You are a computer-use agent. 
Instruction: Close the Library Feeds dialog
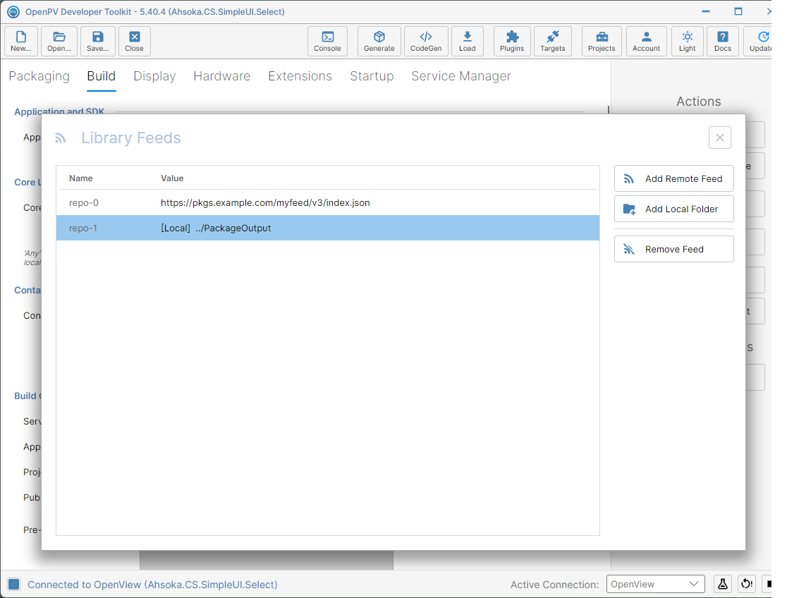tap(720, 138)
